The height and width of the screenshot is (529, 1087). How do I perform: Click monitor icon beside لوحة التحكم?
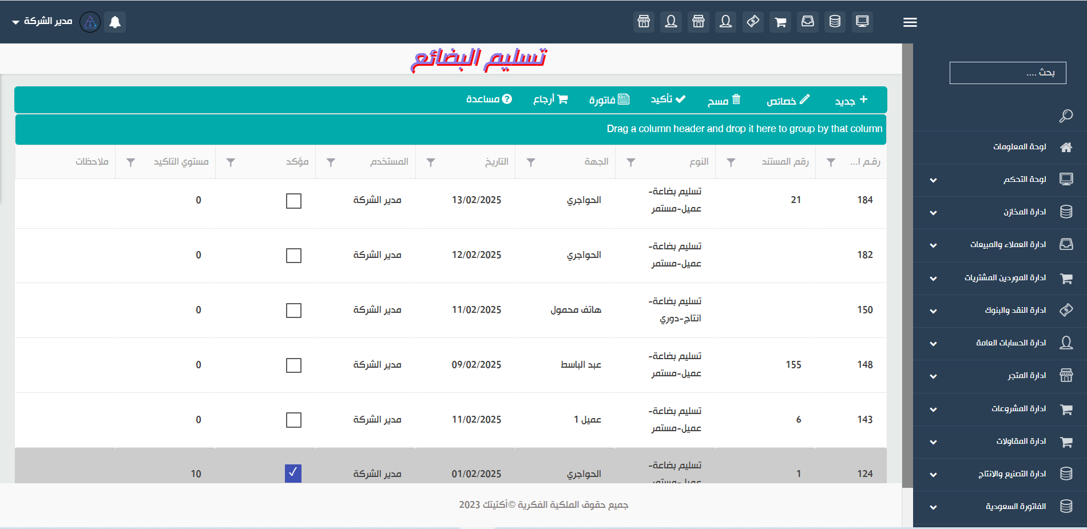[x=1066, y=179]
